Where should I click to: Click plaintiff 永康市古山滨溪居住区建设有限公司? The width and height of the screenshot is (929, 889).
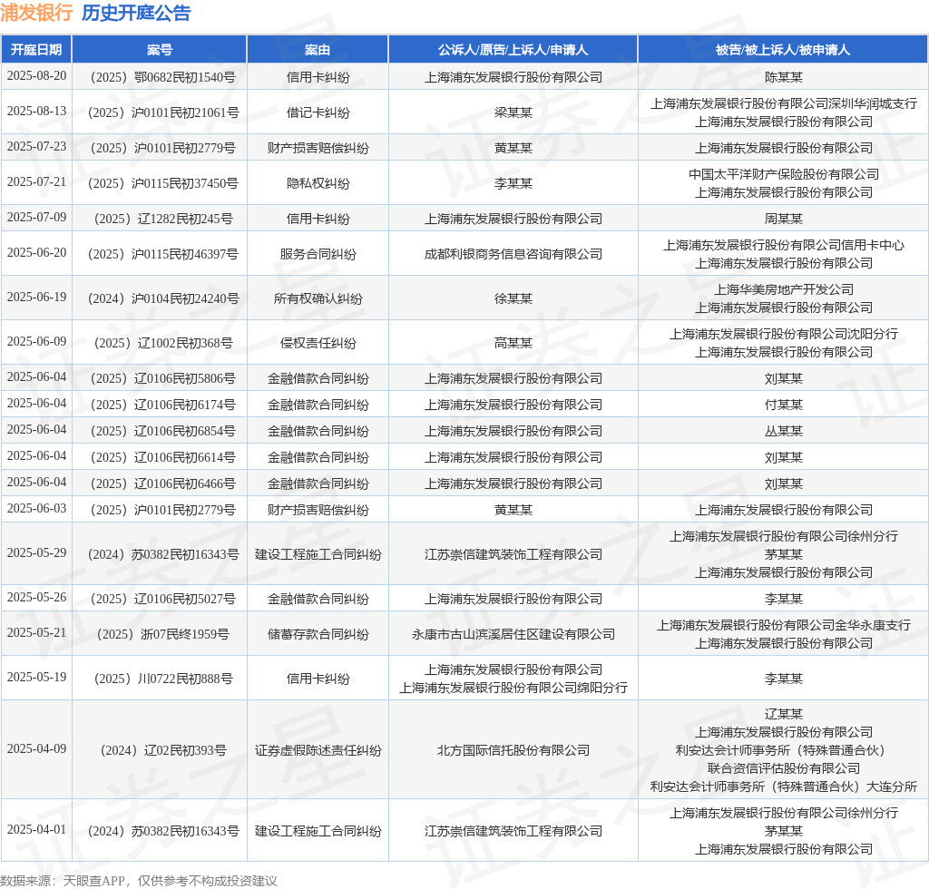coord(513,634)
